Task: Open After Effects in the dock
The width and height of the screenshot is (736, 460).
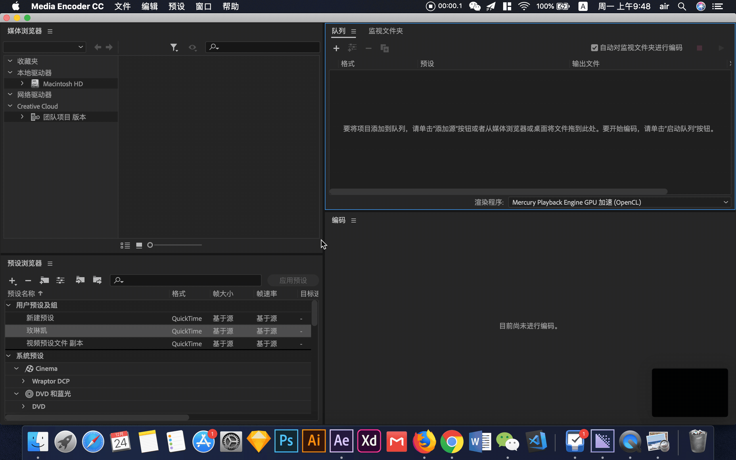Action: pyautogui.click(x=341, y=441)
